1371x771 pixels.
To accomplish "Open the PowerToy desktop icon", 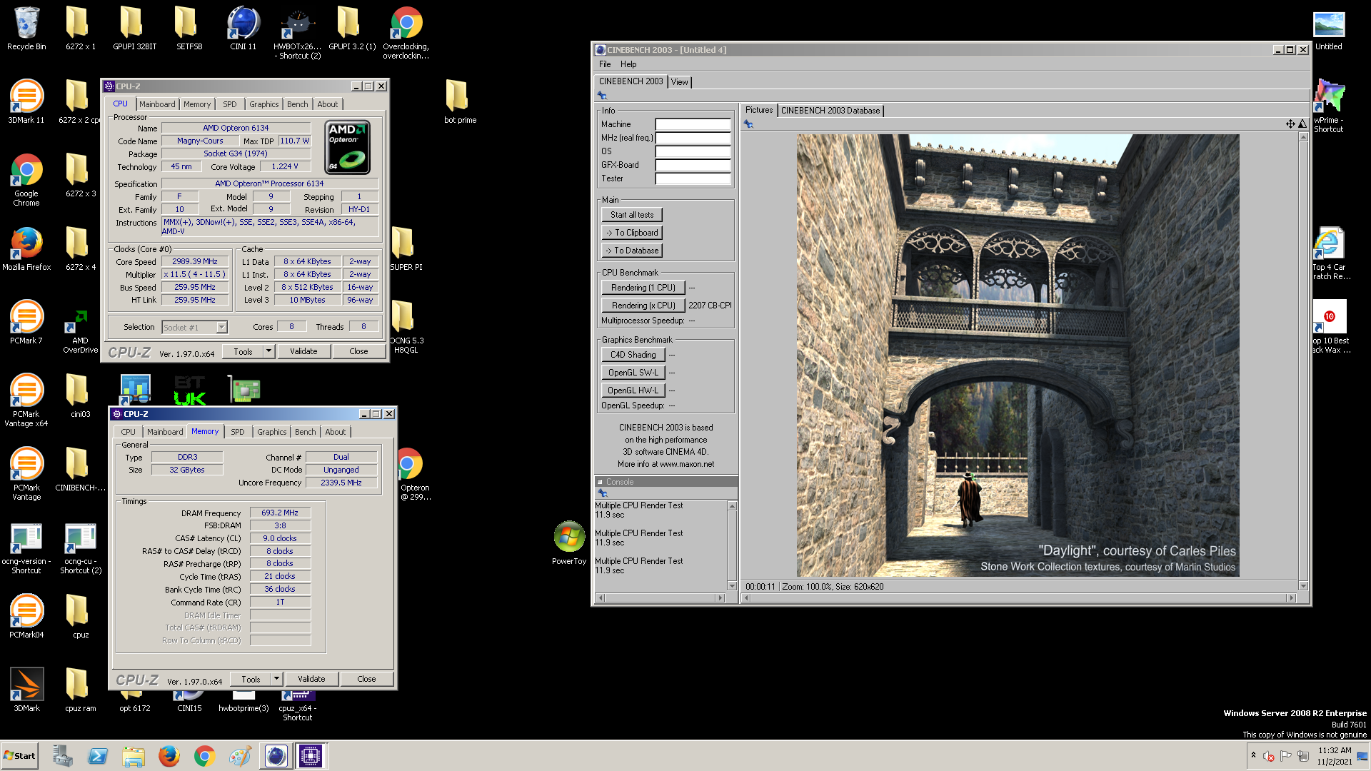I will [569, 543].
